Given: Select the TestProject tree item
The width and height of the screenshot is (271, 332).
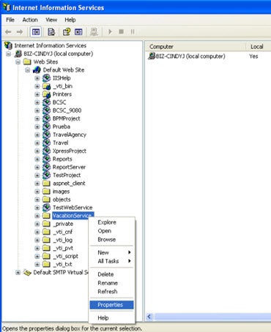Looking at the screenshot, I should 67,175.
